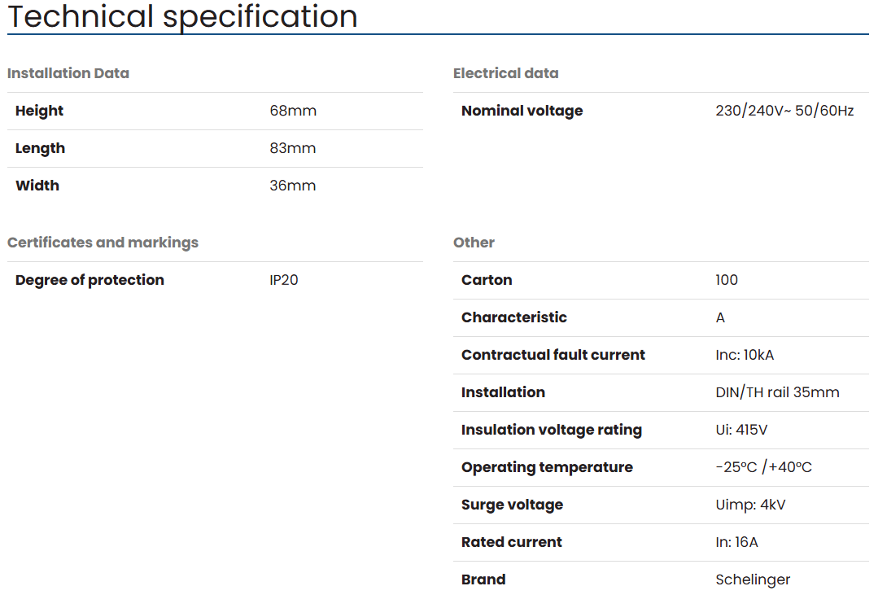Click the Characteristic row label

tap(514, 317)
